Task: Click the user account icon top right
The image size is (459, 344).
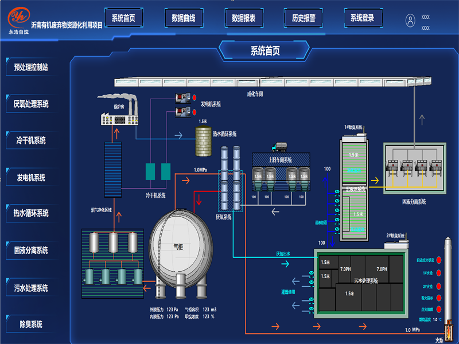Action: pos(410,19)
